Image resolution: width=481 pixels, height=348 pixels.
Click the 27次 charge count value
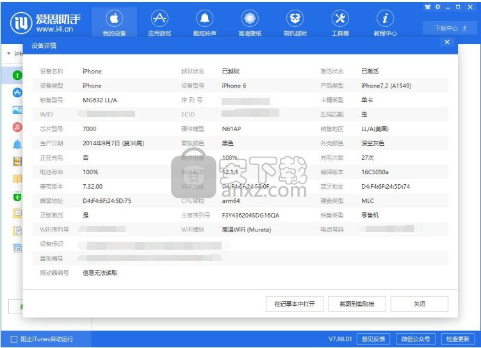tap(368, 158)
